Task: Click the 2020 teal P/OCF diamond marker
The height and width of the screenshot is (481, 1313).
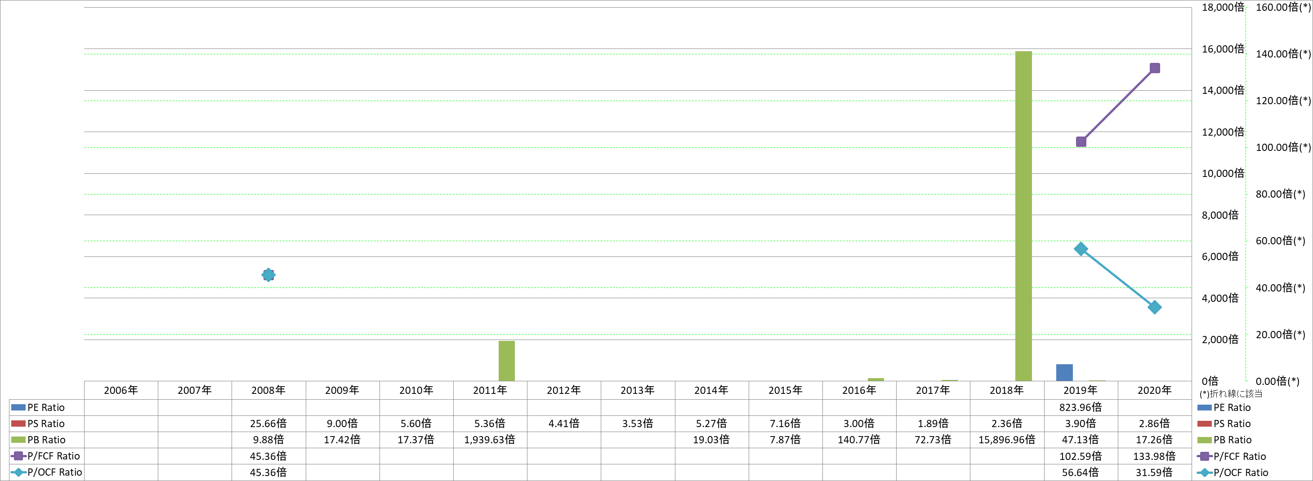Action: [1155, 307]
